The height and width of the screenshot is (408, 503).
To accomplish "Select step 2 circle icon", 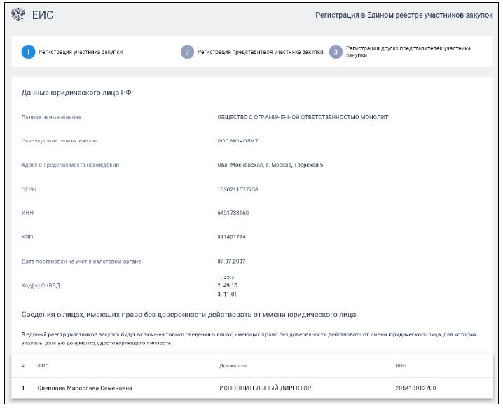I will click(x=187, y=52).
